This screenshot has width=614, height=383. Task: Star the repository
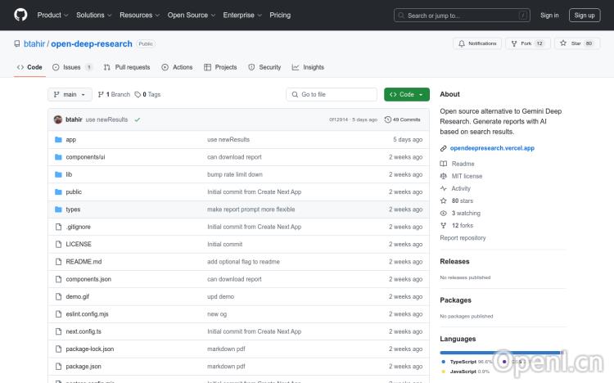tap(571, 43)
